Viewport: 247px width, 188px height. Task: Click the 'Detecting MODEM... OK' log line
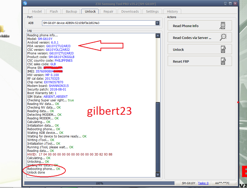(x=44, y=115)
